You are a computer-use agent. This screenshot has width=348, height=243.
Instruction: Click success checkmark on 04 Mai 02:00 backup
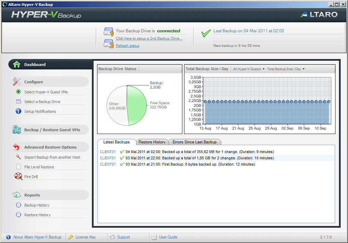(122, 152)
